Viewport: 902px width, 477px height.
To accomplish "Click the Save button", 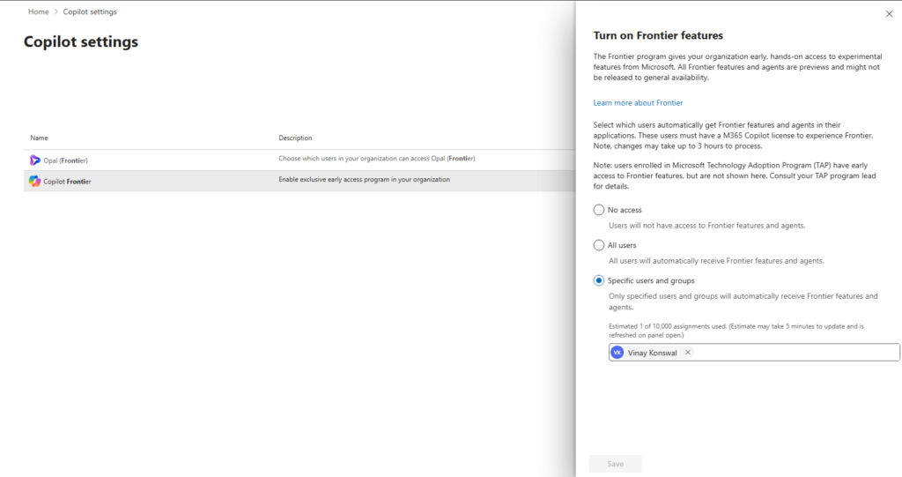I will click(615, 464).
